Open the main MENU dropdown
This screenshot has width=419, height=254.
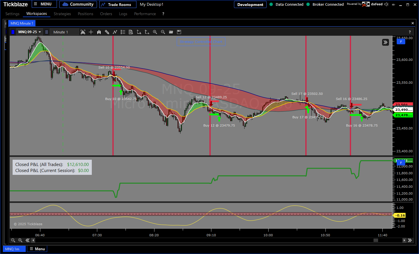43,4
